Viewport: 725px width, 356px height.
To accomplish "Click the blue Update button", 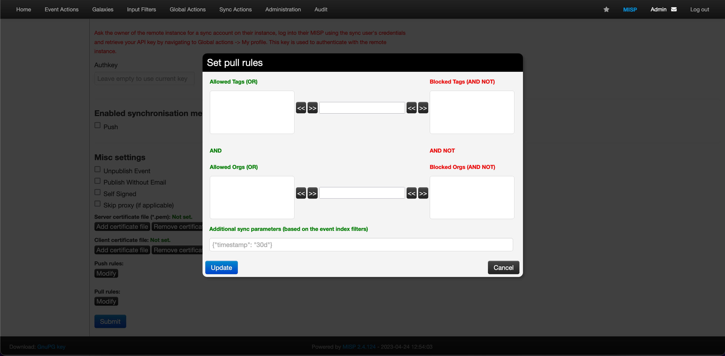I will click(x=221, y=267).
